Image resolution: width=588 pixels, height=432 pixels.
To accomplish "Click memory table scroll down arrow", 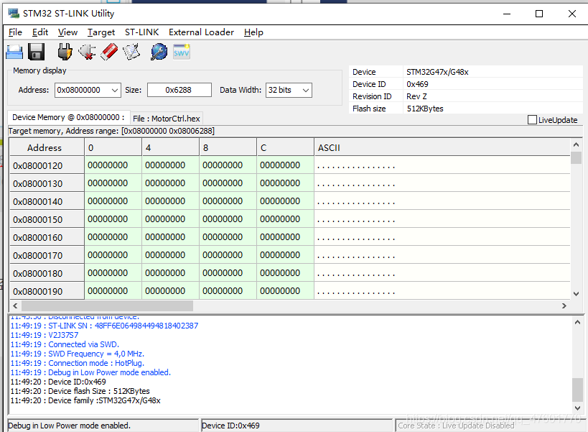I will [x=577, y=294].
